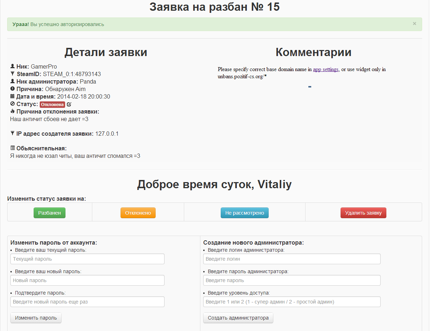
Task: Click the heading Заявка на разбан № 15
Action: click(x=215, y=7)
